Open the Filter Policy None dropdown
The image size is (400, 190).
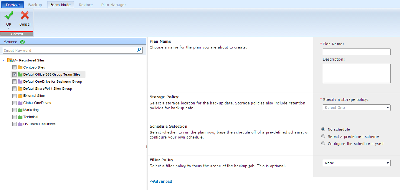click(x=357, y=163)
